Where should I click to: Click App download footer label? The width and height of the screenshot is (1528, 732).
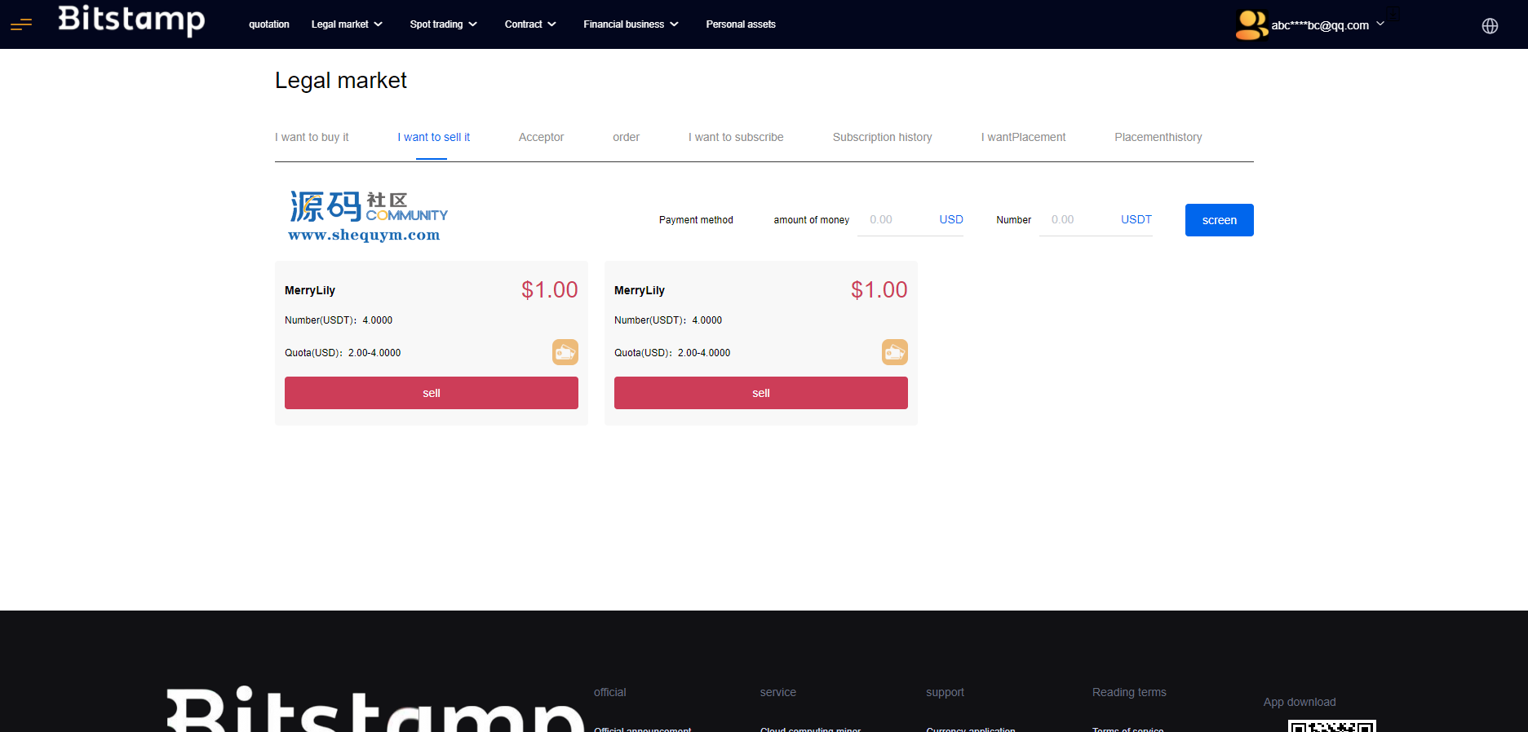1300,702
